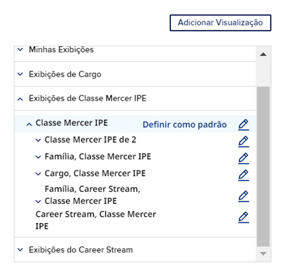Image resolution: width=284 pixels, height=273 pixels.
Task: Click pencil icon for Família, Classe Mercer IPE
Action: (243, 158)
